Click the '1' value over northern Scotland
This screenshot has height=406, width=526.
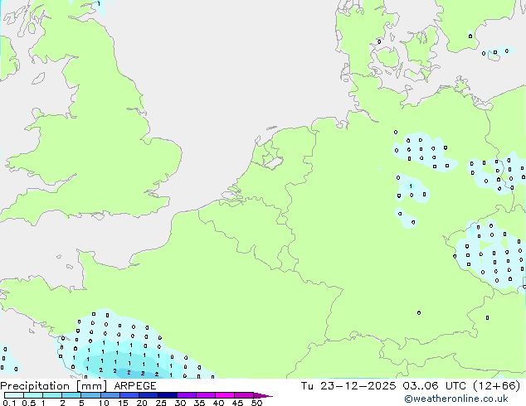99,3
